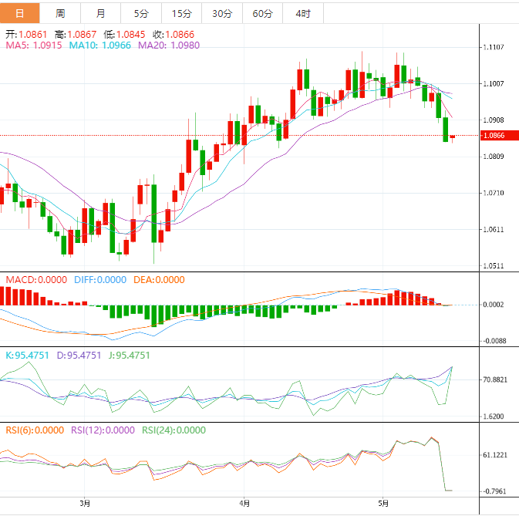Select the 15分 chart tab
Image resolution: width=519 pixels, height=516 pixels.
[x=181, y=13]
